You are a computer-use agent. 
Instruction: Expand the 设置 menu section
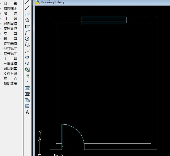[10, 3]
